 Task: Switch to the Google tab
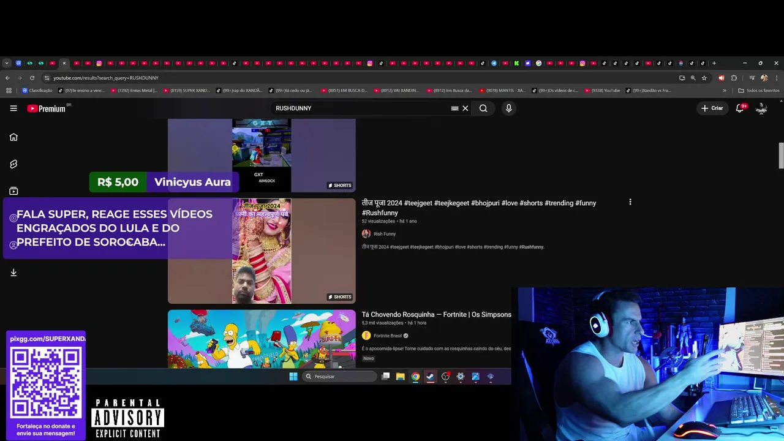click(x=539, y=63)
